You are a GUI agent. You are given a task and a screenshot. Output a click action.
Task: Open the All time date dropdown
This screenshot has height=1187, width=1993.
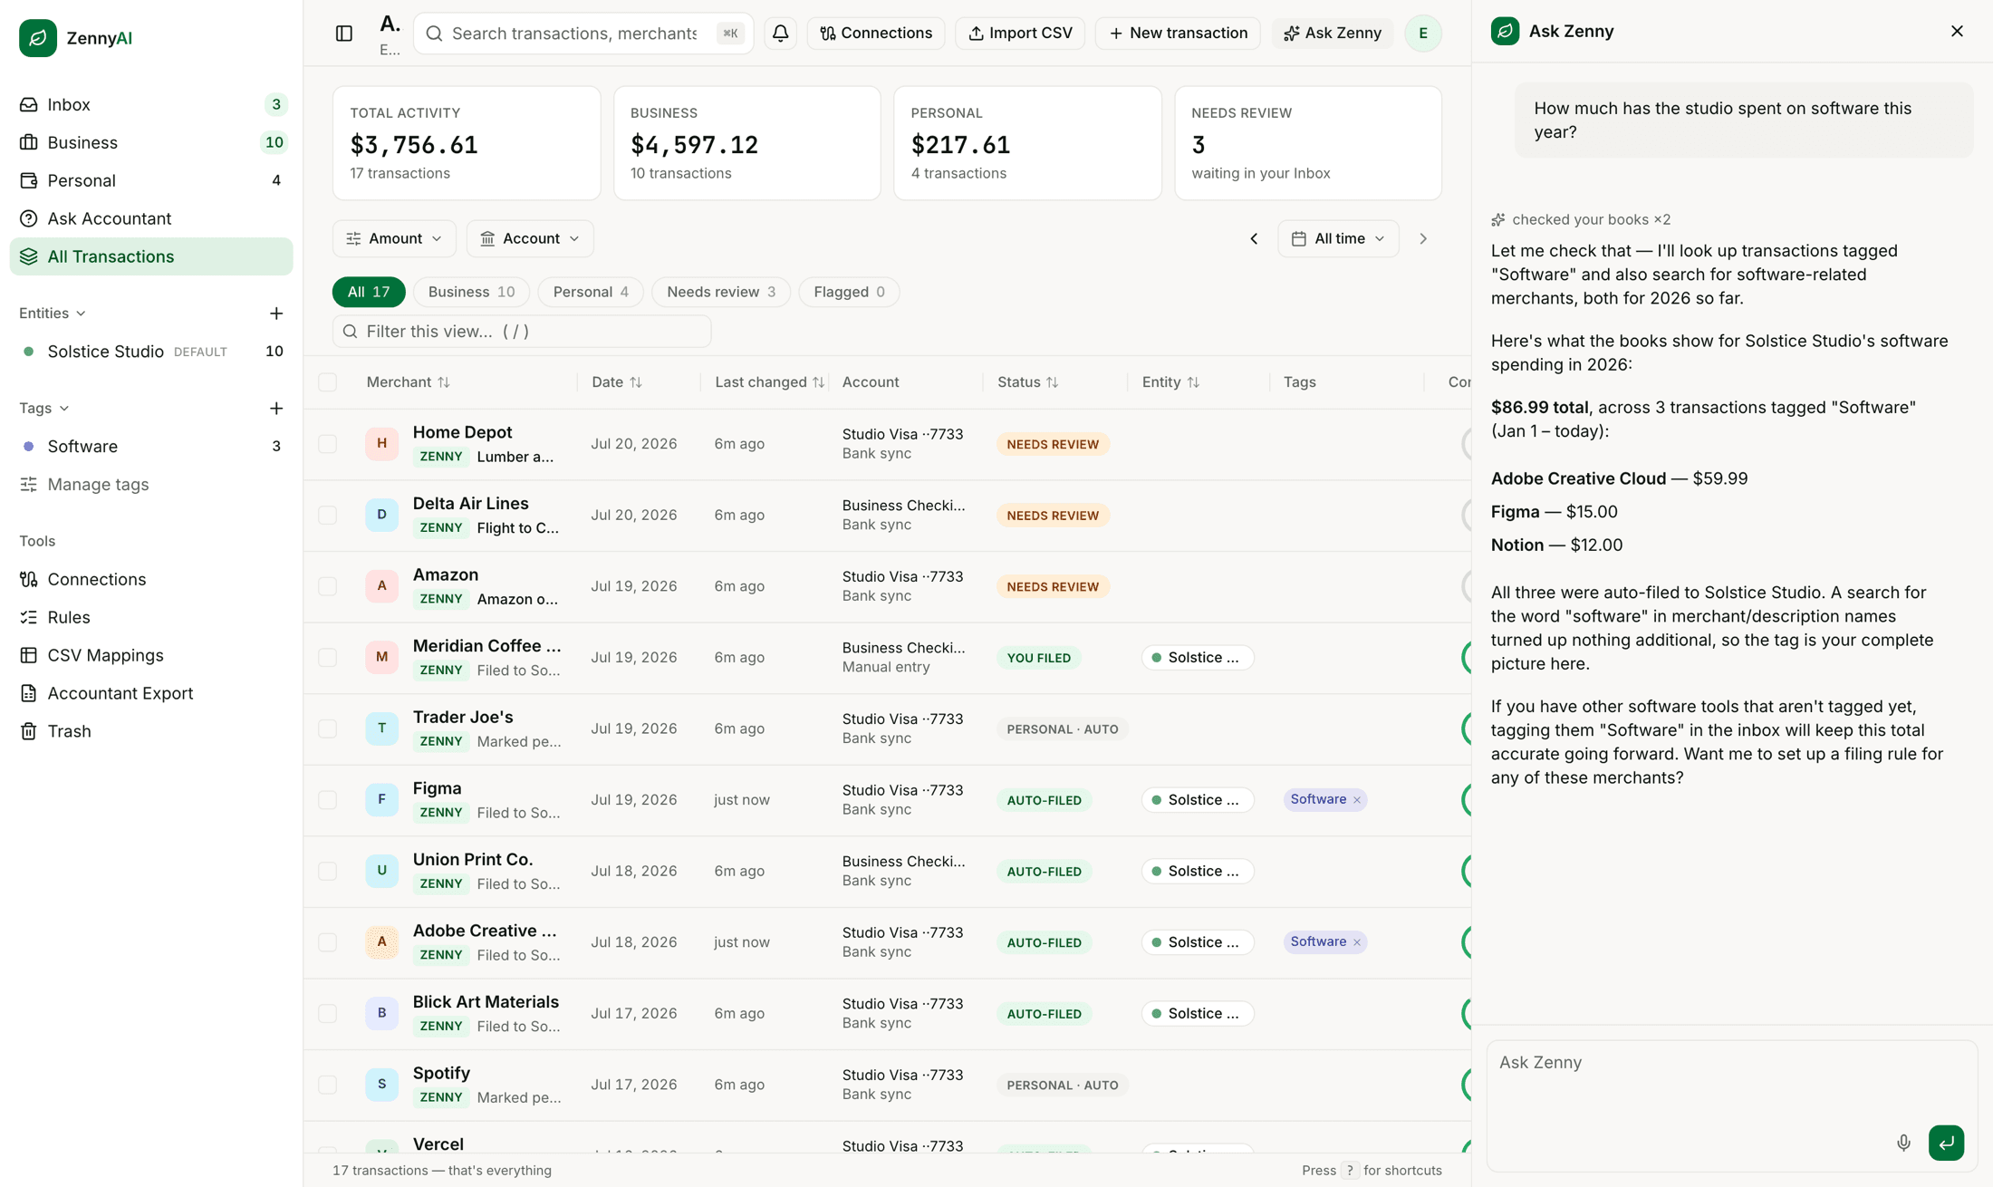coord(1338,239)
